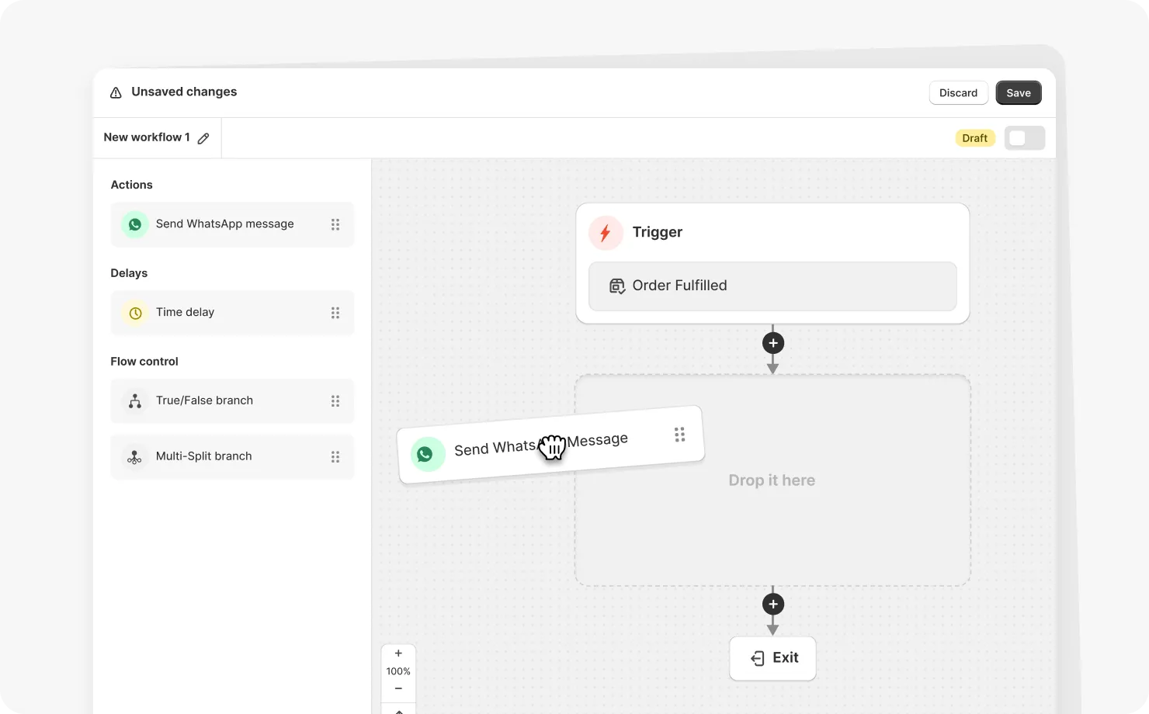1149x714 pixels.
Task: Click the Order Fulfilled store icon
Action: pos(617,286)
